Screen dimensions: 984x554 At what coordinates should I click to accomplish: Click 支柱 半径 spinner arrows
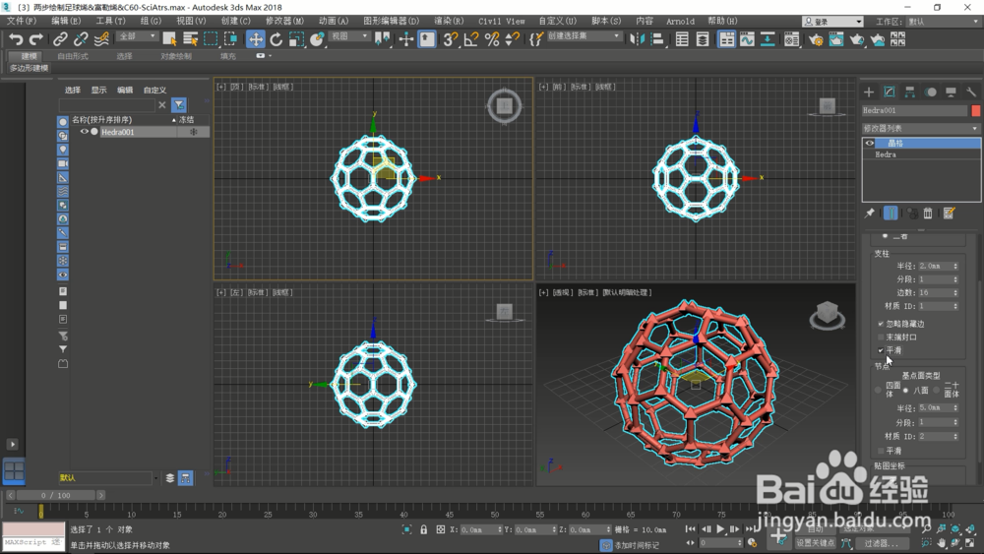coord(955,266)
